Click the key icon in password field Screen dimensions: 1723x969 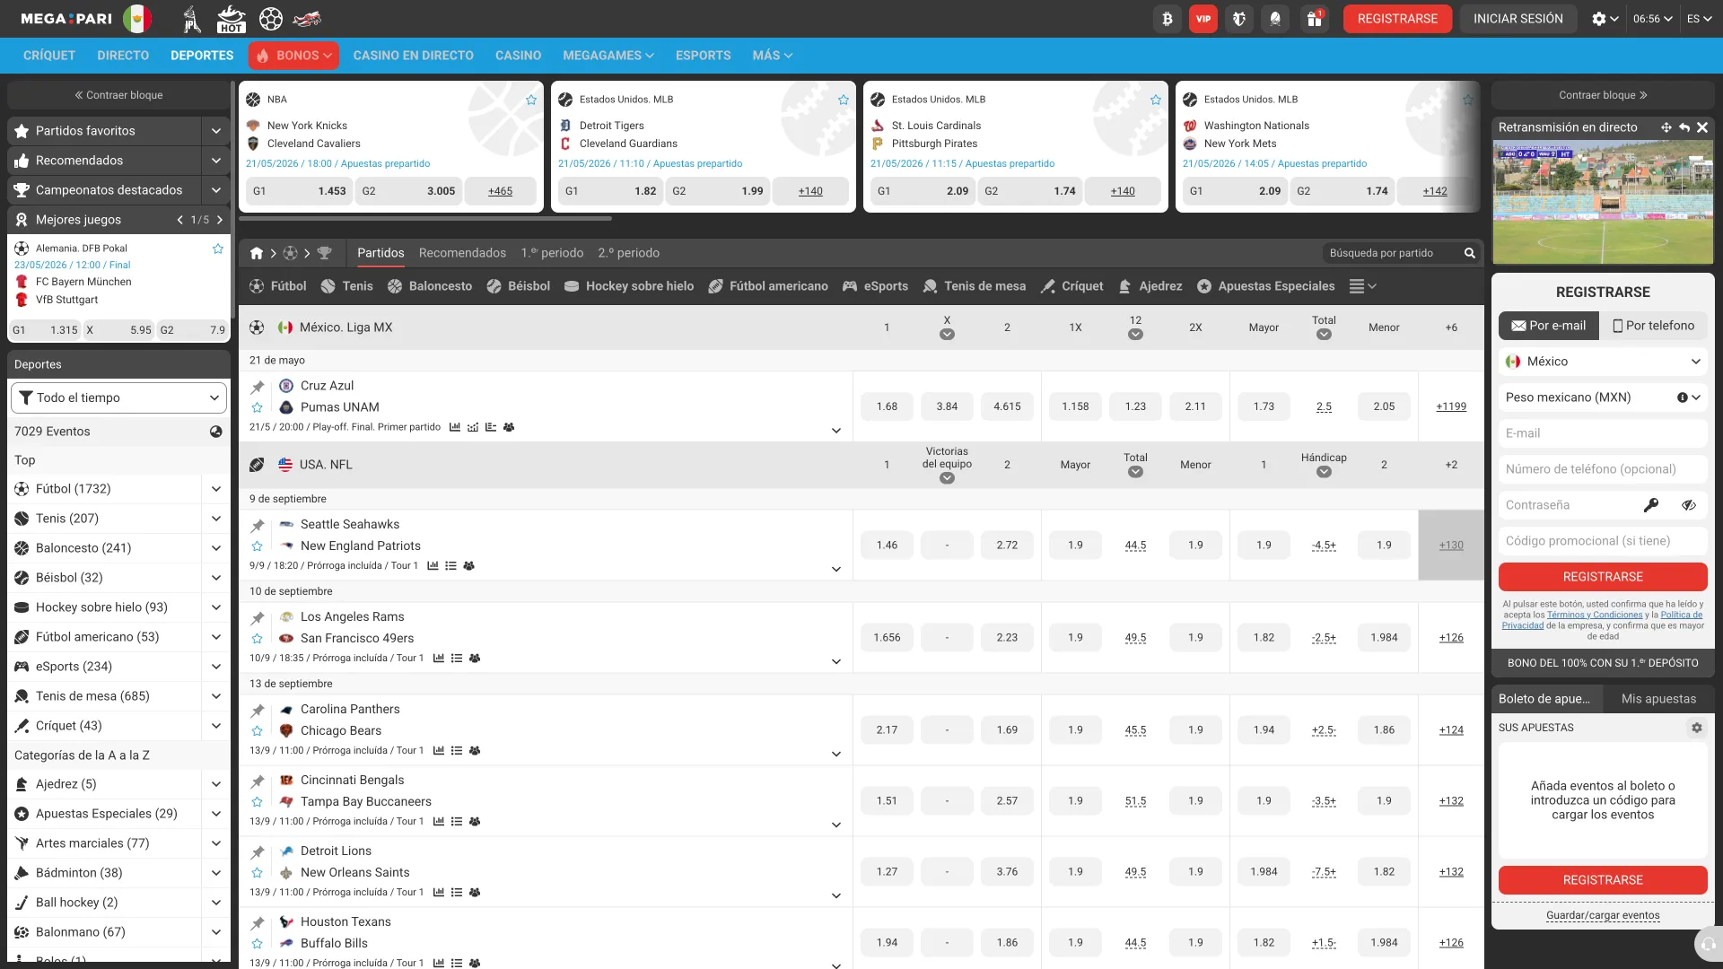pos(1651,505)
